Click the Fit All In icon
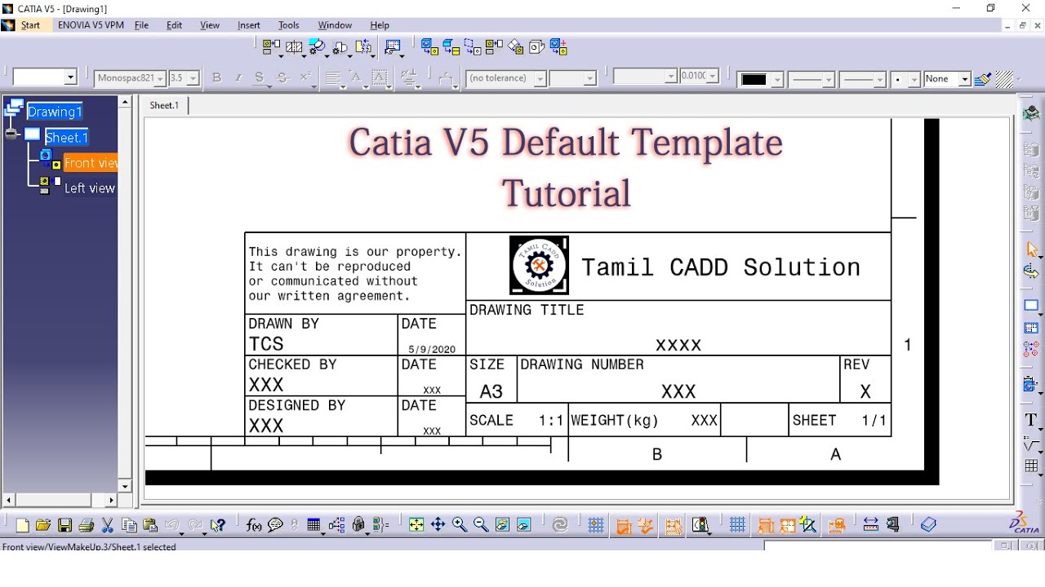This screenshot has height=587, width=1045. [x=416, y=525]
